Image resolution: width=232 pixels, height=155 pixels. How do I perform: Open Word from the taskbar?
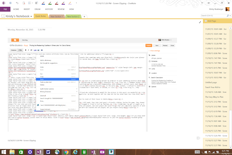pos(48,152)
